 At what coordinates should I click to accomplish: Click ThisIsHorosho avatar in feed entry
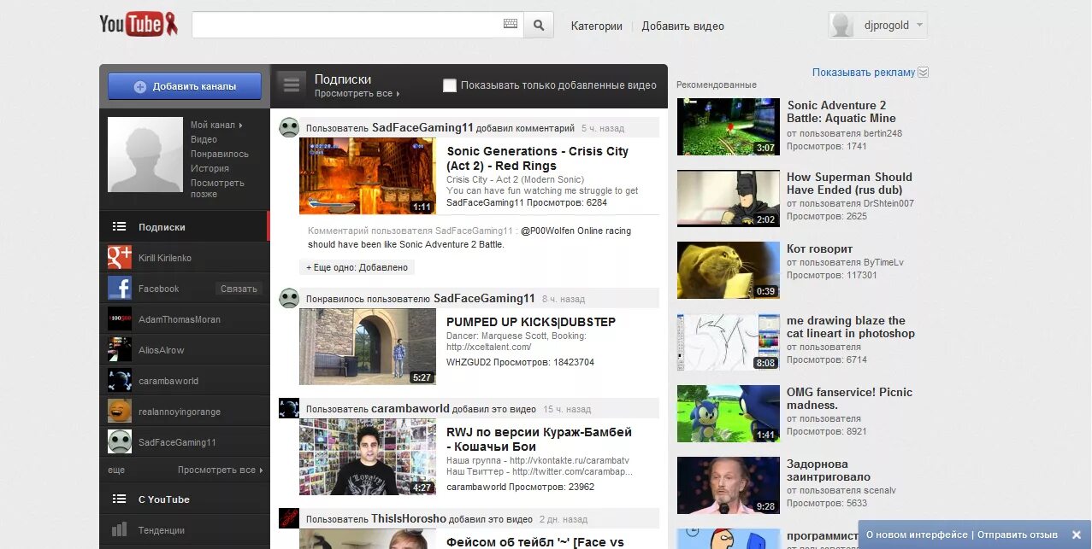pyautogui.click(x=289, y=518)
